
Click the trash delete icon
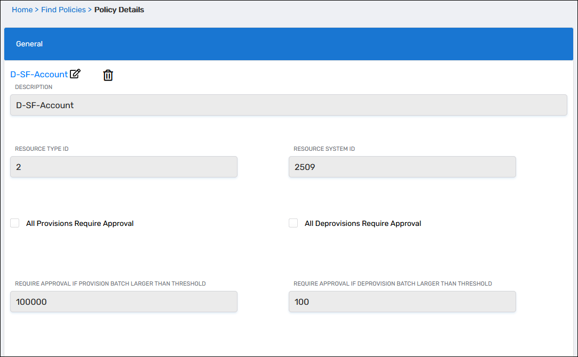pos(108,75)
